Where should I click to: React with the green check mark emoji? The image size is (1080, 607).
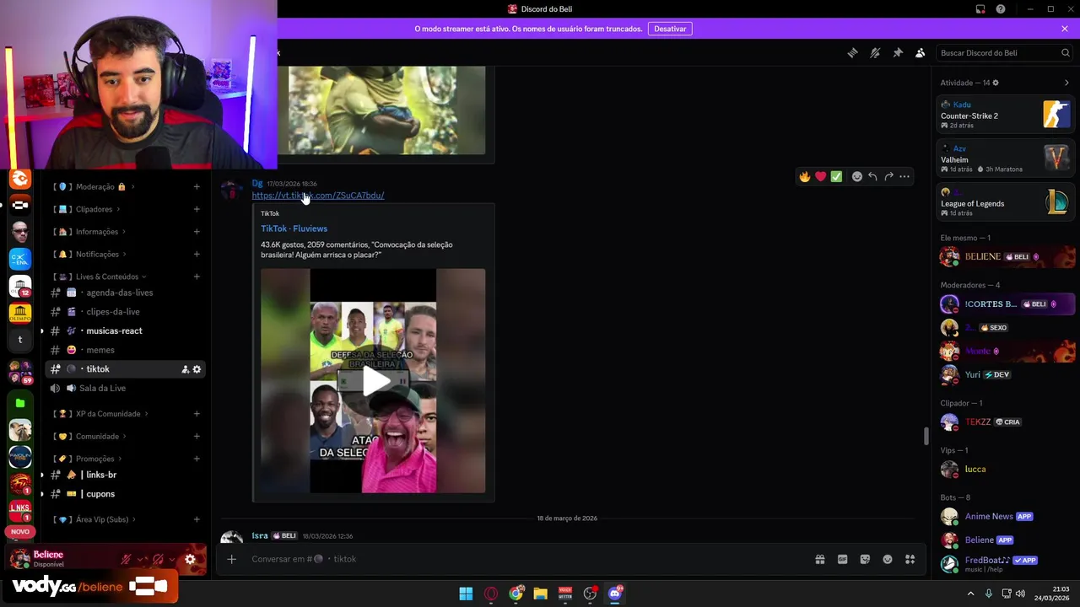tap(836, 177)
